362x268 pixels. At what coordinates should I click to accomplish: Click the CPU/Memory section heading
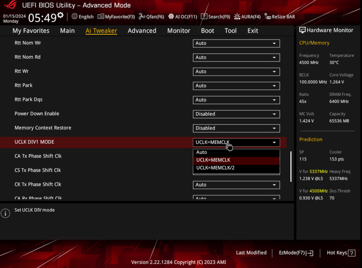(314, 43)
